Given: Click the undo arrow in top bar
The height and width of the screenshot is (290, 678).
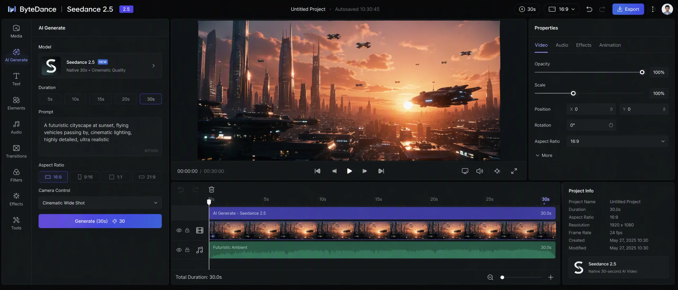Looking at the screenshot, I should [x=589, y=9].
